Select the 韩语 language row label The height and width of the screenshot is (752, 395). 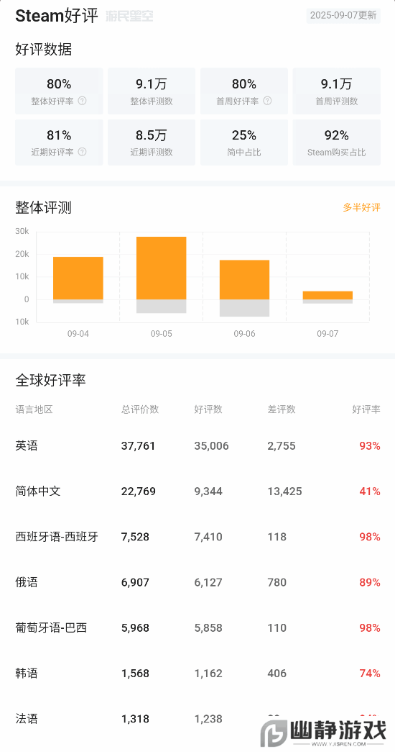(x=27, y=674)
